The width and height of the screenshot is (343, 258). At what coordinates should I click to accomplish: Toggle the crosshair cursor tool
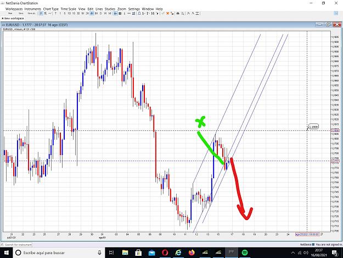[x=115, y=13]
